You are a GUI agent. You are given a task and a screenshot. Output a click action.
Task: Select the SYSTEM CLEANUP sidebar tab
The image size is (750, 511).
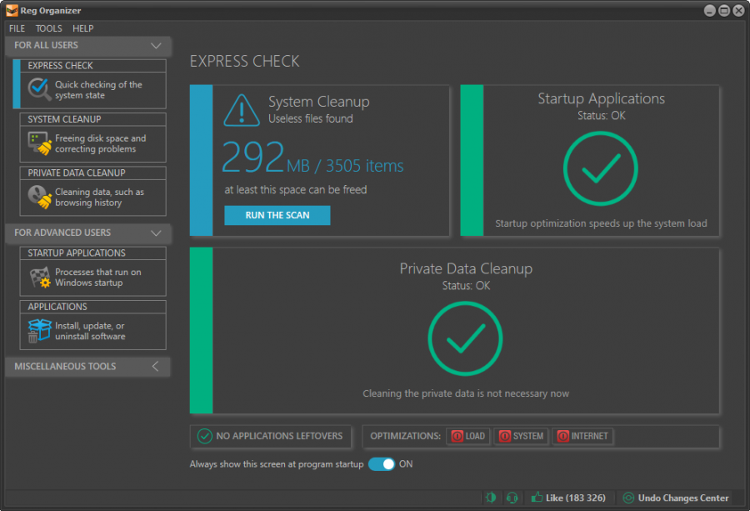[x=92, y=138]
